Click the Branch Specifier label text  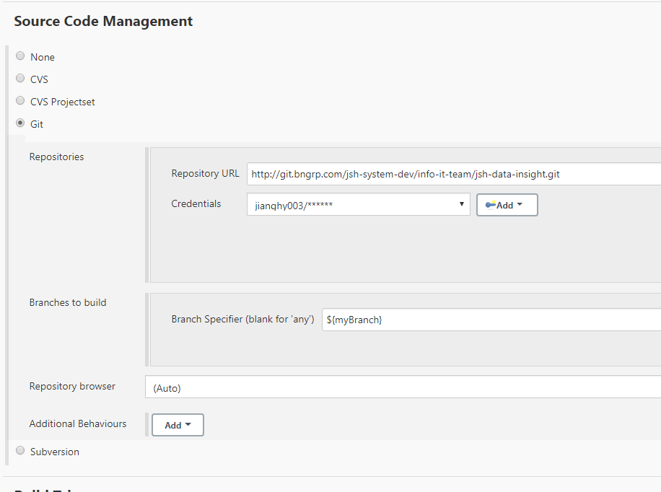pos(242,319)
